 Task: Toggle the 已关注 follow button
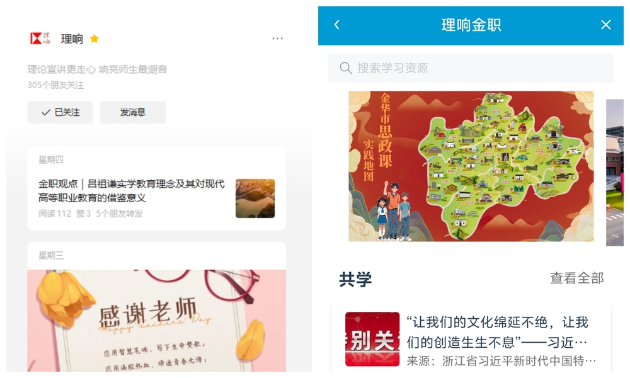[60, 113]
